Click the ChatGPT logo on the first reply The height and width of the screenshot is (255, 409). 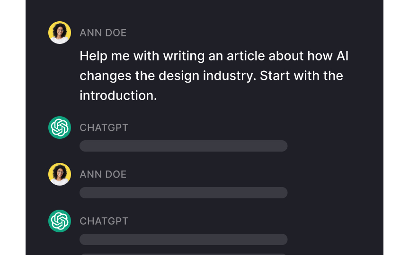pyautogui.click(x=60, y=127)
